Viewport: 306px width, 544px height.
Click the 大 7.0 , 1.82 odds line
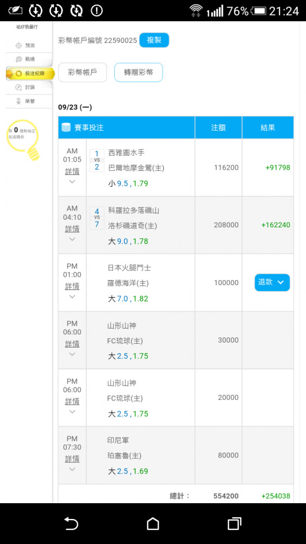point(128,298)
